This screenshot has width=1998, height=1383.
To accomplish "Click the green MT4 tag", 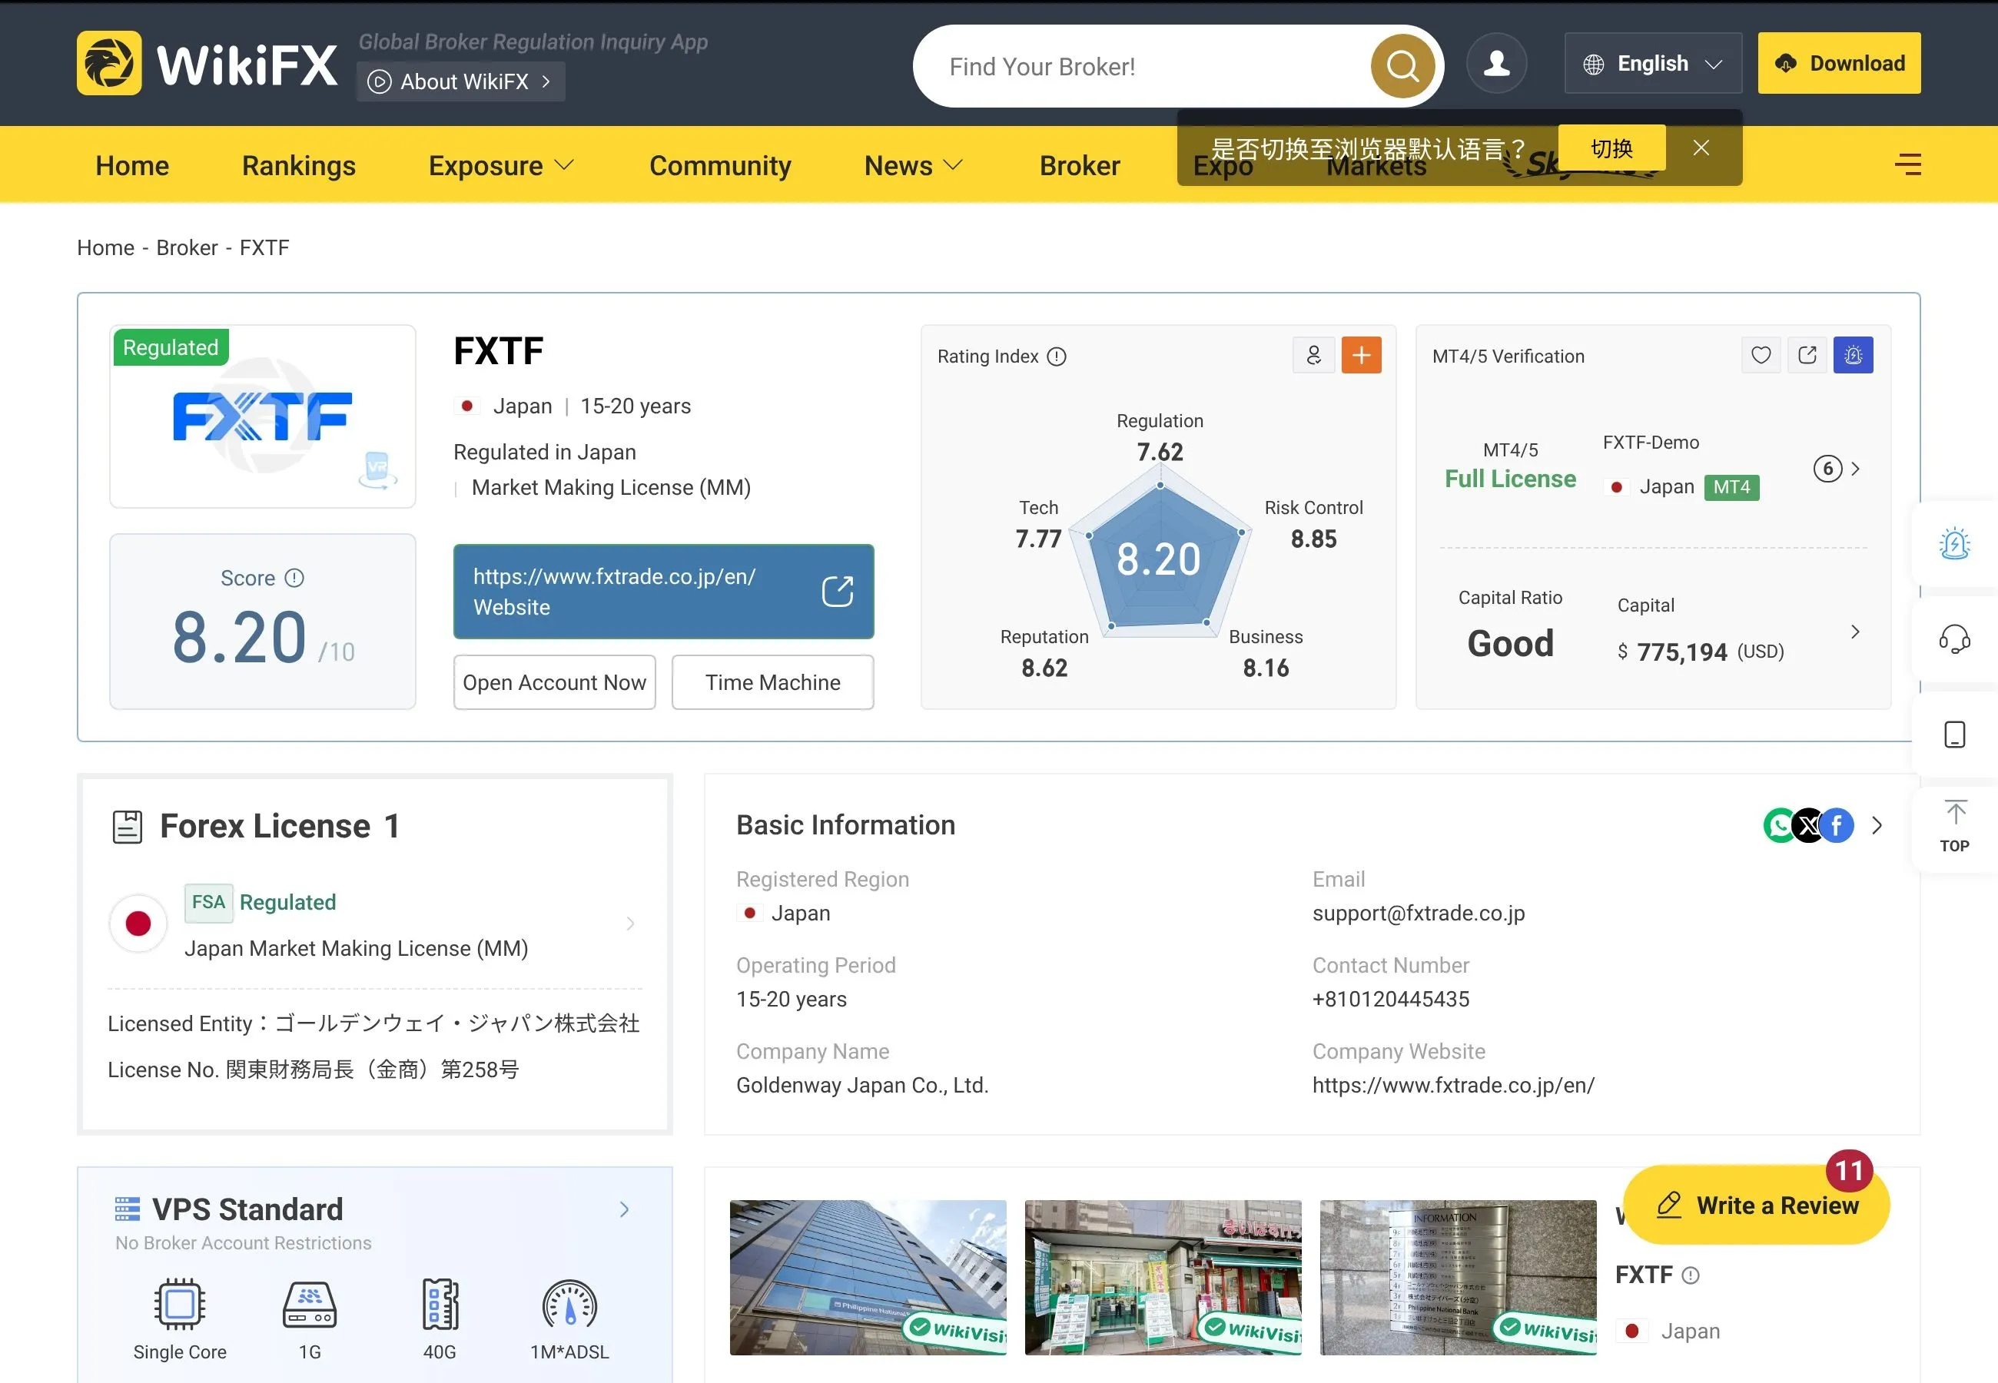I will click(1731, 487).
